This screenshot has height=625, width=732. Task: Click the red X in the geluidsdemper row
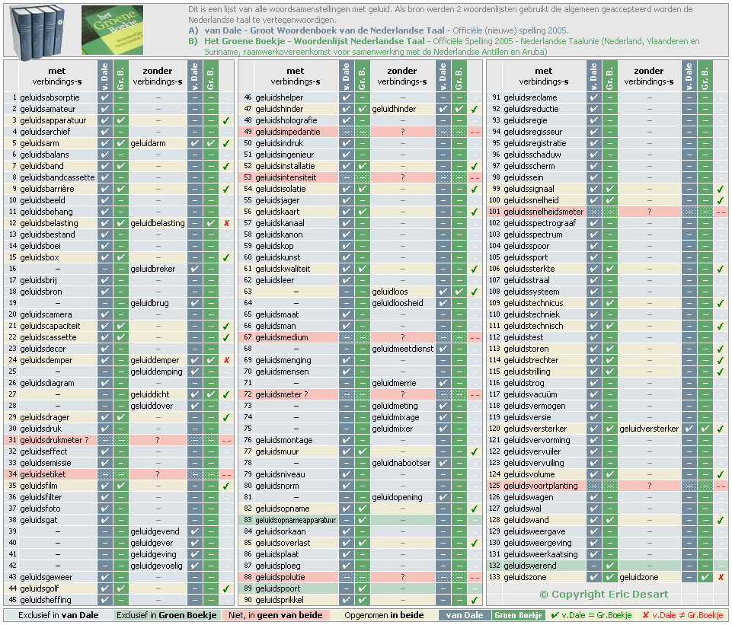226,360
